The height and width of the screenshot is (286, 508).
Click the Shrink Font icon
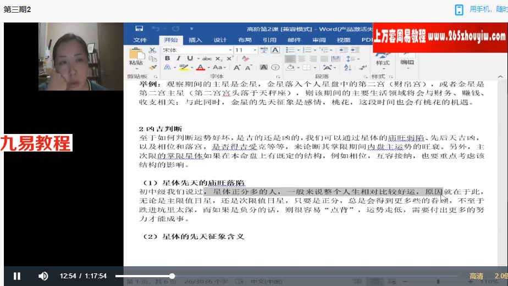[x=248, y=68]
